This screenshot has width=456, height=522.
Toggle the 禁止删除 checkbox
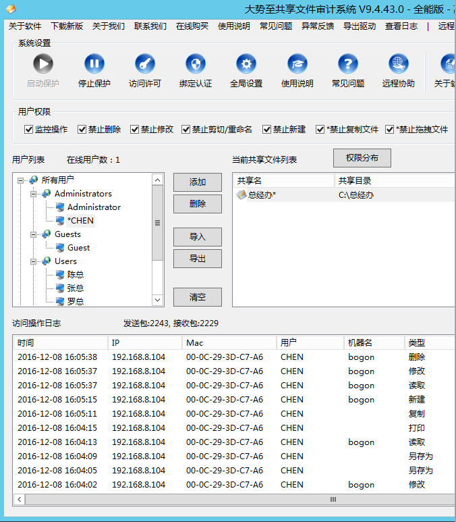click(82, 130)
